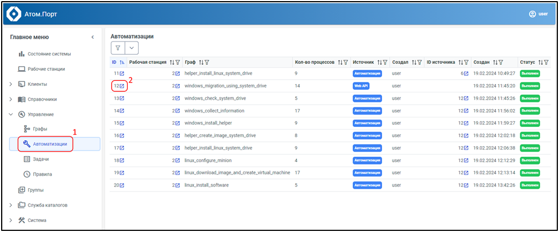Click the filter button above the table
This screenshot has height=232, width=559.
coord(118,48)
